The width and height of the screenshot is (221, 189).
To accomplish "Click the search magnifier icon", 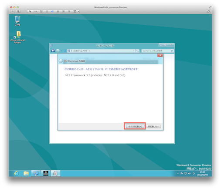I will coord(172,51).
